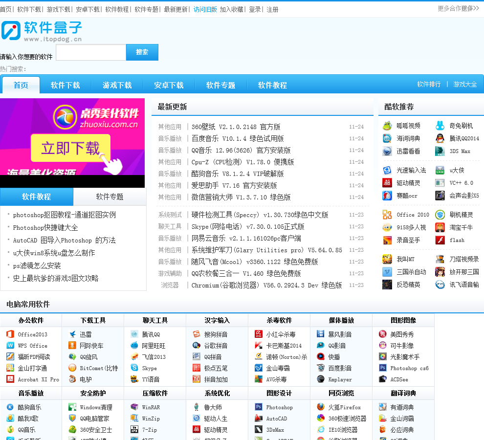Switch to the 游戏下载 blue navigation tab
Viewport: 484px width, 440px height.
click(x=117, y=85)
